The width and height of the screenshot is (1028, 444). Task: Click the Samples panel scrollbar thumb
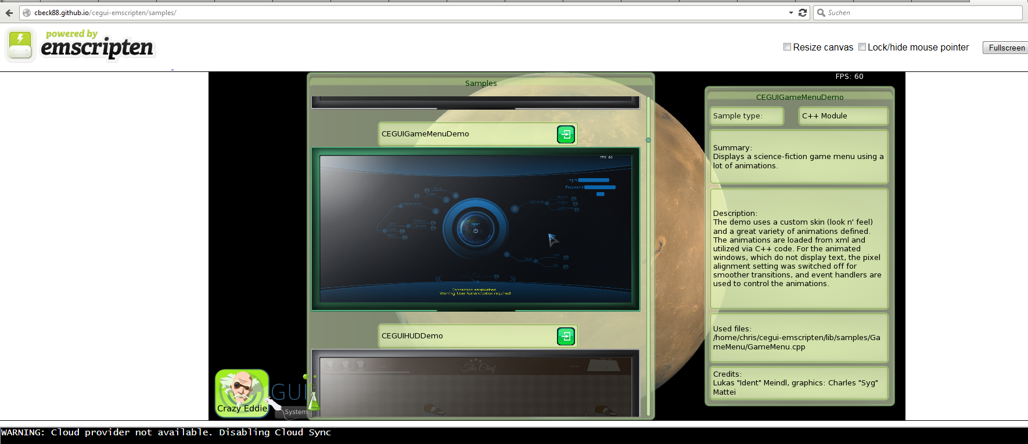(x=648, y=140)
